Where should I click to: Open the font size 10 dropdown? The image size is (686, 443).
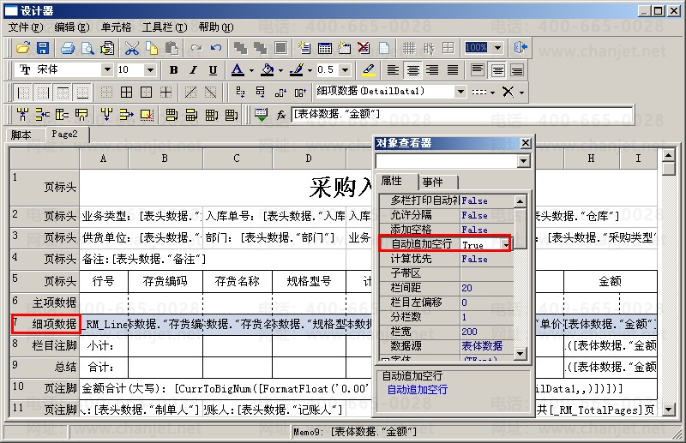pyautogui.click(x=150, y=69)
